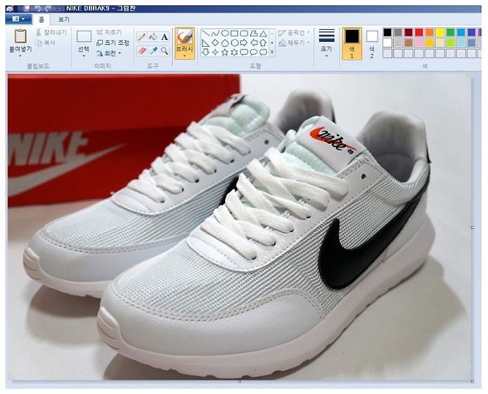The image size is (488, 394).
Task: Choose the Six-point star shape
Action: coord(235,52)
